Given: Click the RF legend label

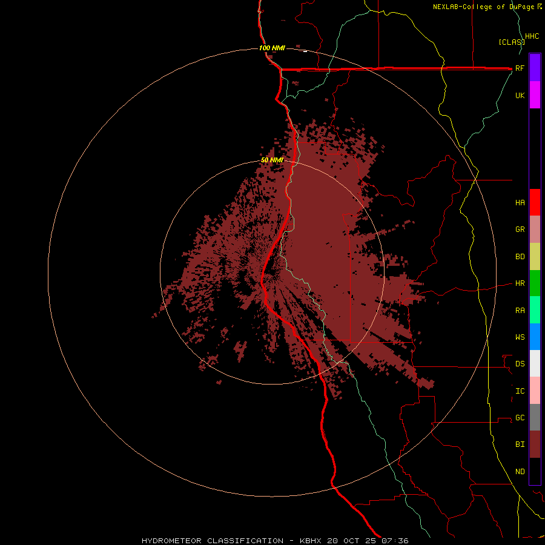Looking at the screenshot, I should 520,68.
